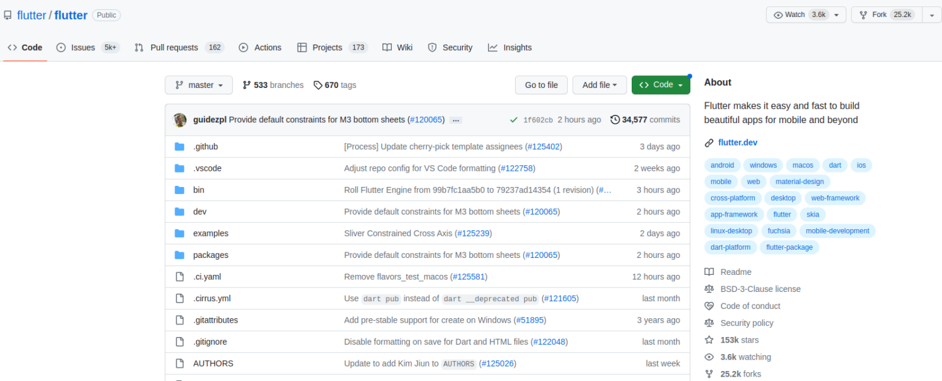Click the green check status icon
Screen dimensions: 942x381
[x=514, y=120]
